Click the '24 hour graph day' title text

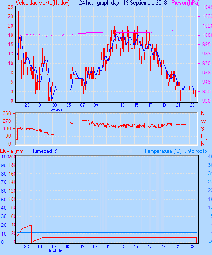click(x=99, y=3)
